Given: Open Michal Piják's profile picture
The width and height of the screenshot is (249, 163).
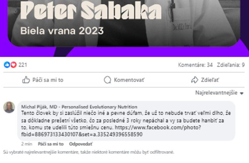Looking at the screenshot, I should click(x=9, y=107).
